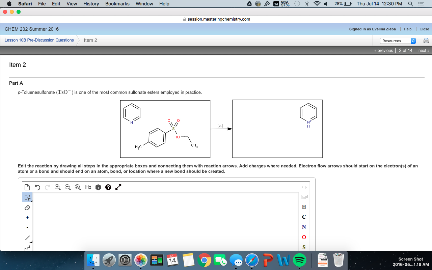The height and width of the screenshot is (270, 432).
Task: Open the drawing editor help
Action: pyautogui.click(x=108, y=187)
